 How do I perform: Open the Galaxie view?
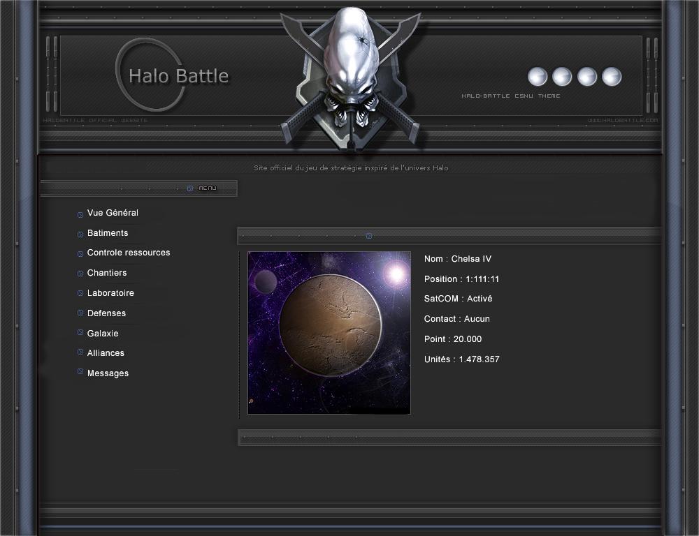(103, 334)
